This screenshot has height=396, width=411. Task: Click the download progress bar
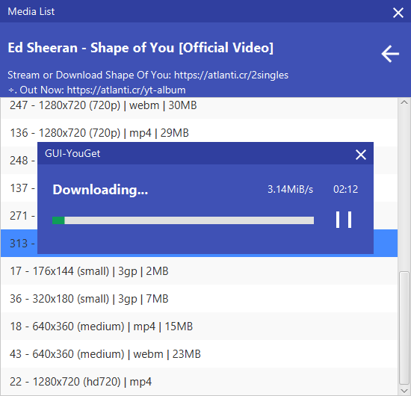click(x=183, y=220)
